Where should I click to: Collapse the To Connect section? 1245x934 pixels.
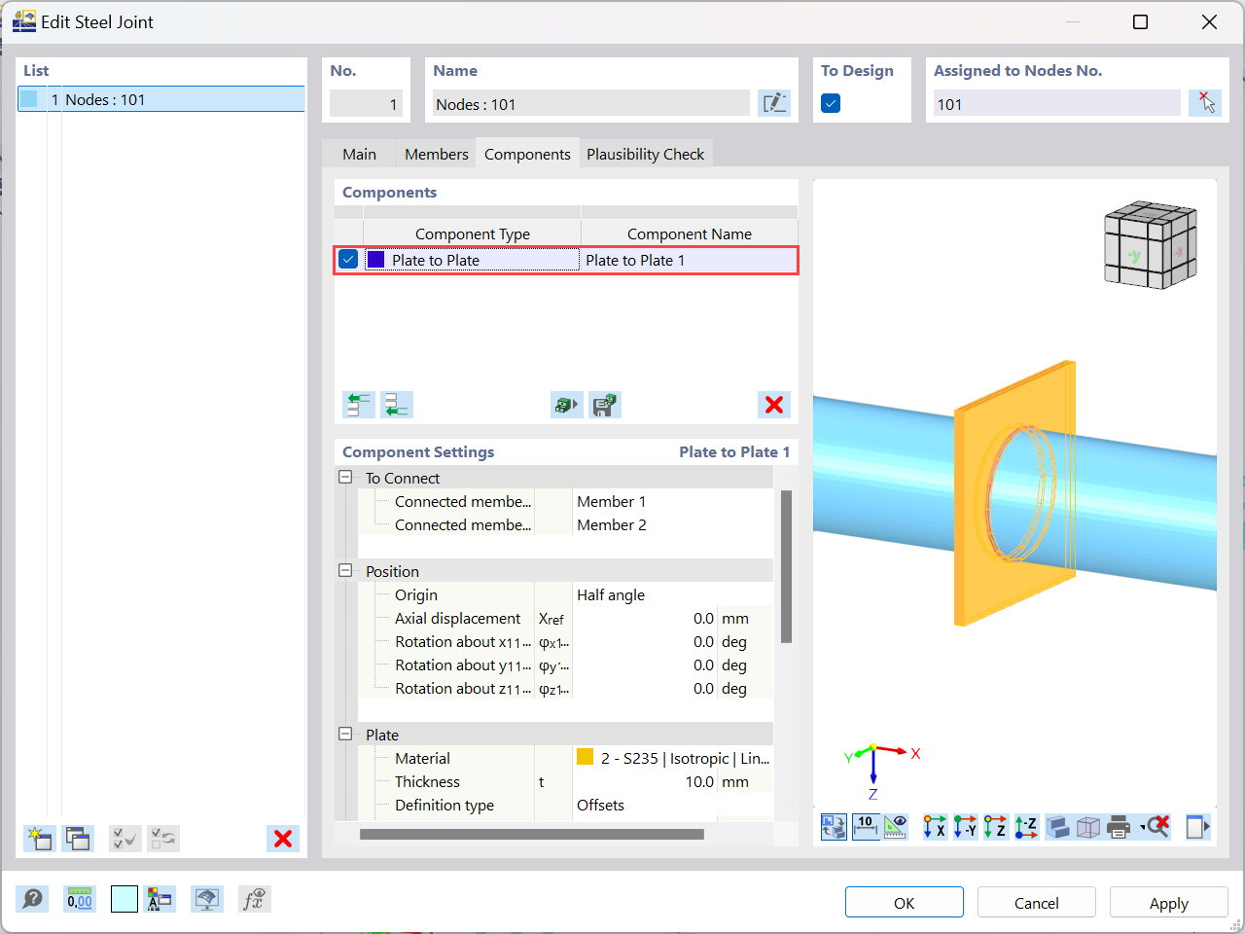pyautogui.click(x=345, y=478)
